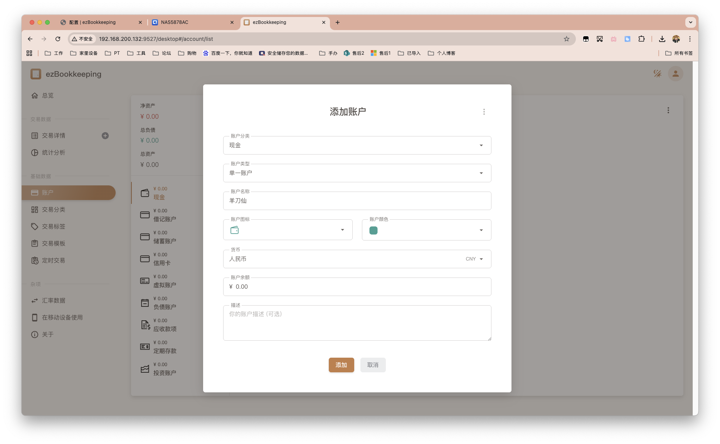
Task: Open the user avatar menu
Action: 675,74
